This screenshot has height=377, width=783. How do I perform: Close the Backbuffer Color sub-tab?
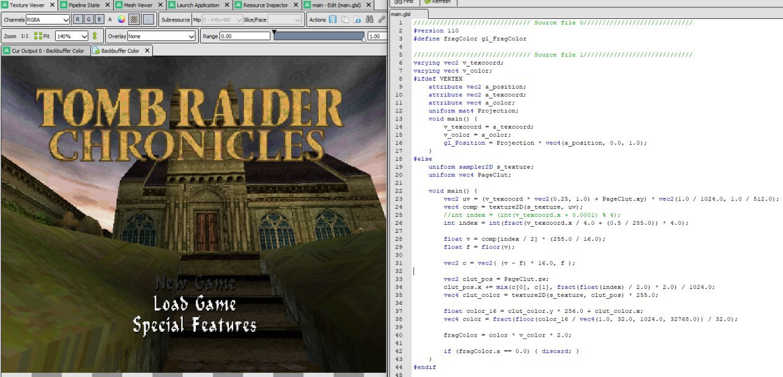(x=147, y=51)
